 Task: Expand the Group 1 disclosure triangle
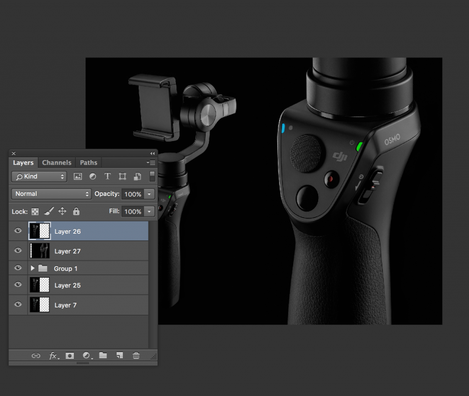pyautogui.click(x=32, y=268)
